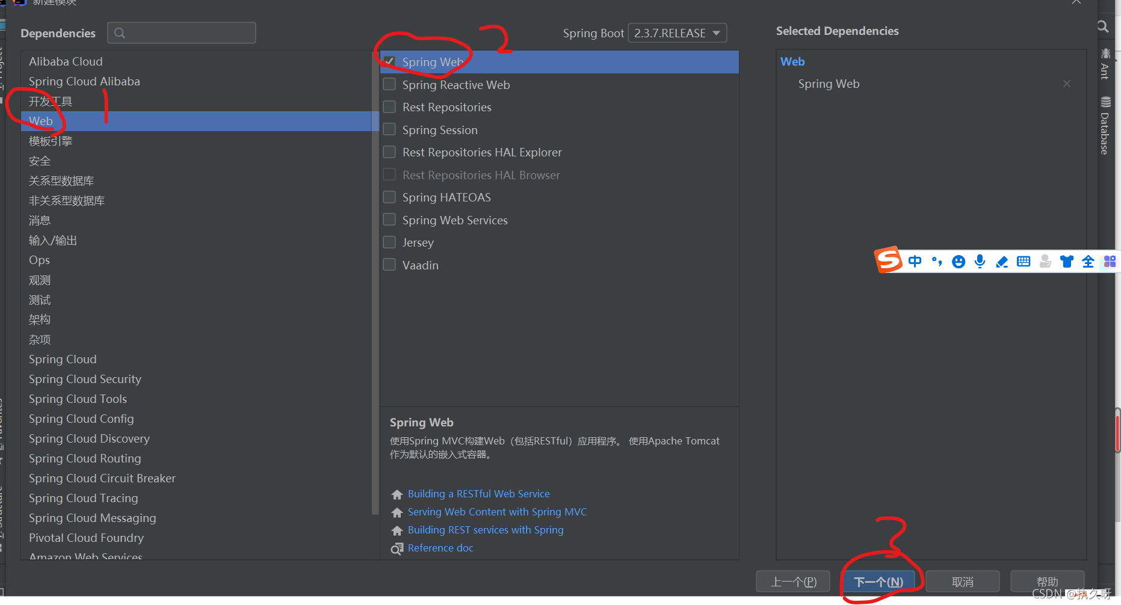Open Serving Web Content with Spring MVC link
This screenshot has height=605, width=1121.
497,512
